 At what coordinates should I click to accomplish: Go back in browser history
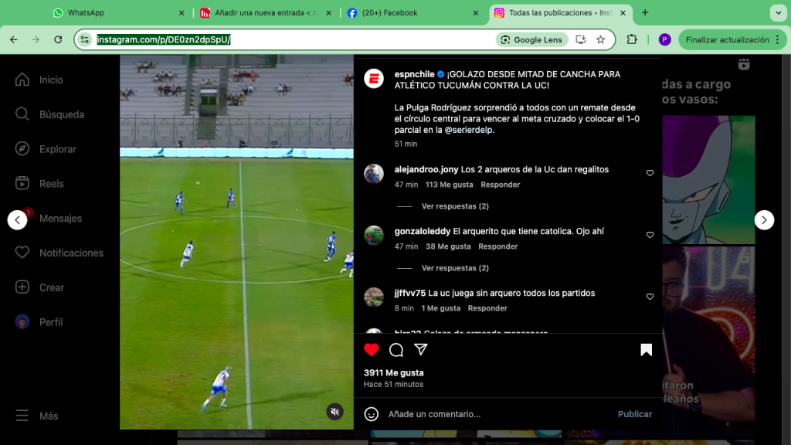[x=14, y=39]
